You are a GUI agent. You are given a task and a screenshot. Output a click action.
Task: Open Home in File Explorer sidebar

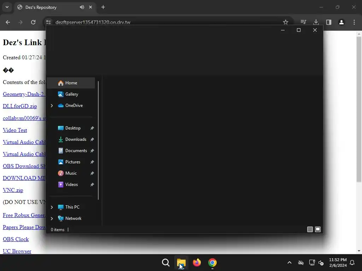(x=71, y=83)
